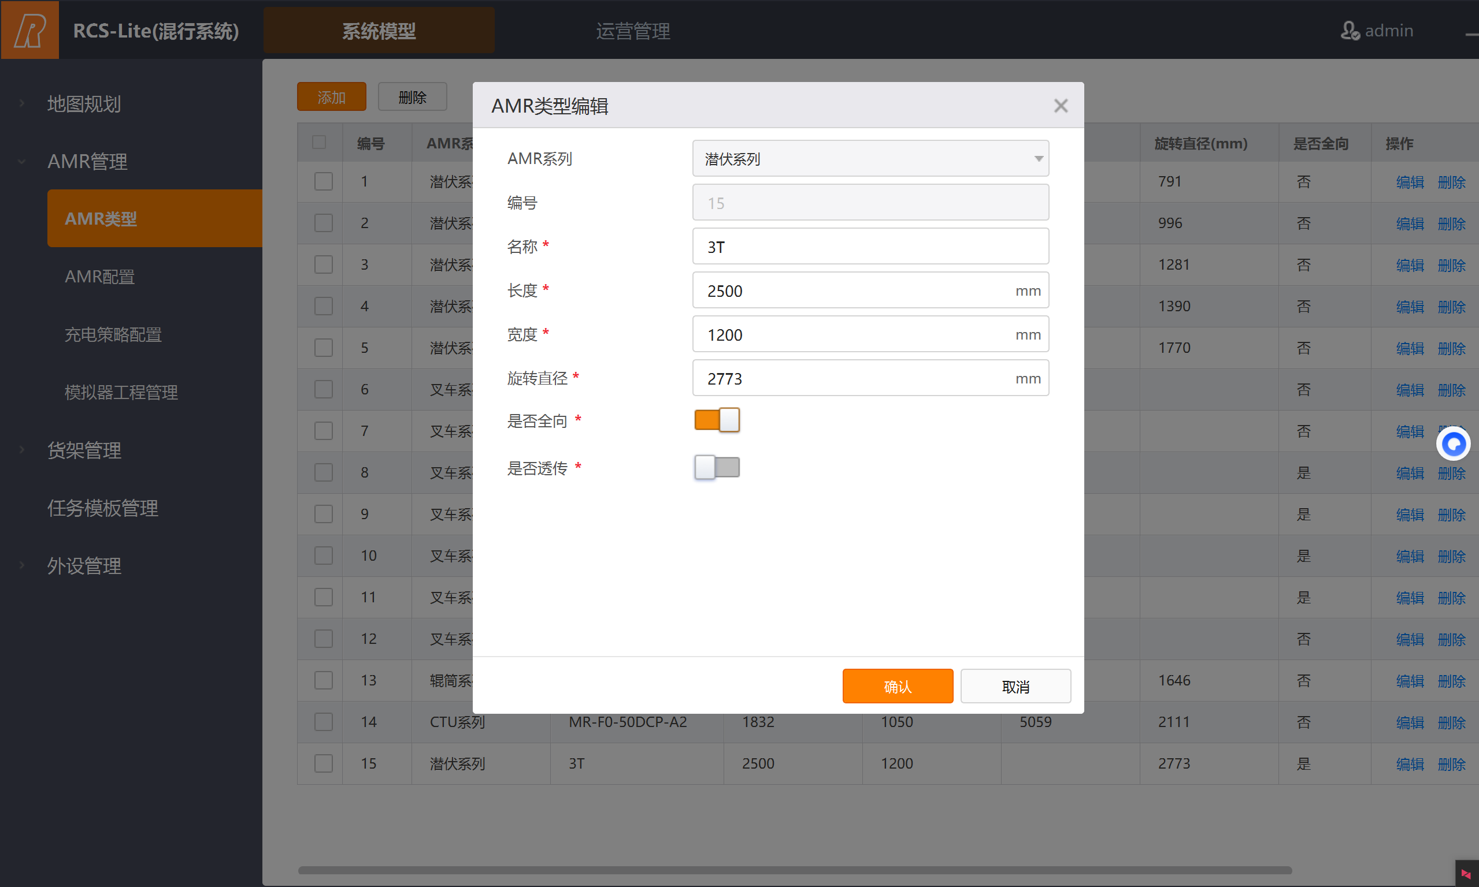
Task: Click the 旋转直径 input field
Action: tap(870, 378)
